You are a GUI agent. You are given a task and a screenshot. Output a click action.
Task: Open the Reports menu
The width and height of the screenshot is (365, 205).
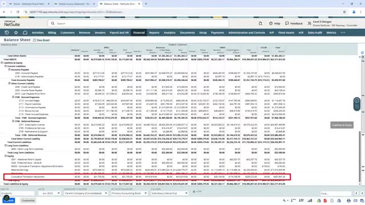[x=154, y=32]
